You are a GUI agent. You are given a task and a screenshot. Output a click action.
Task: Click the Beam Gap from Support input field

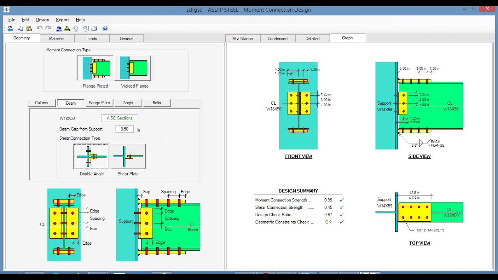[x=124, y=129]
